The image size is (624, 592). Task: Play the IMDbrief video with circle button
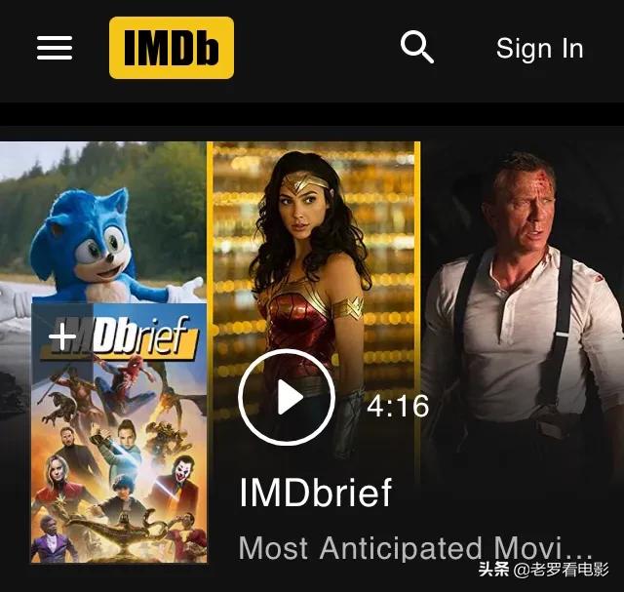[287, 397]
